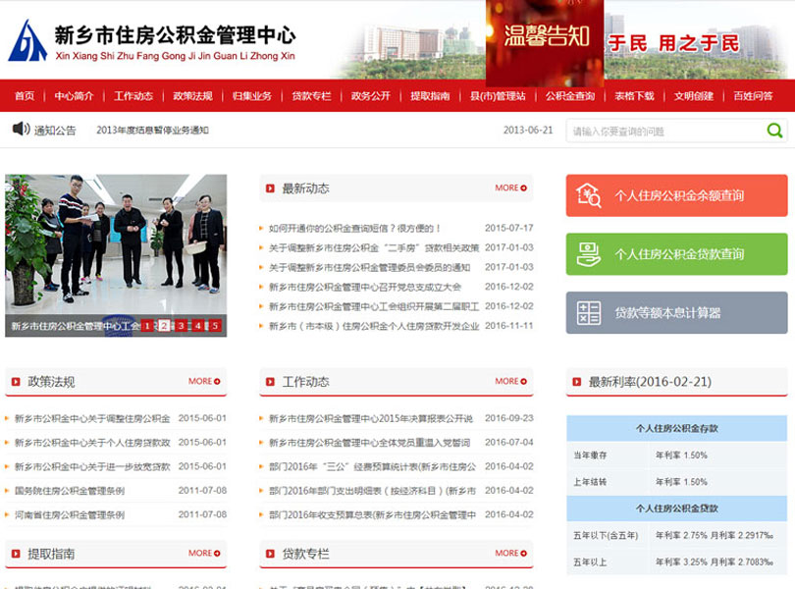Click the site logo at top left

[27, 41]
